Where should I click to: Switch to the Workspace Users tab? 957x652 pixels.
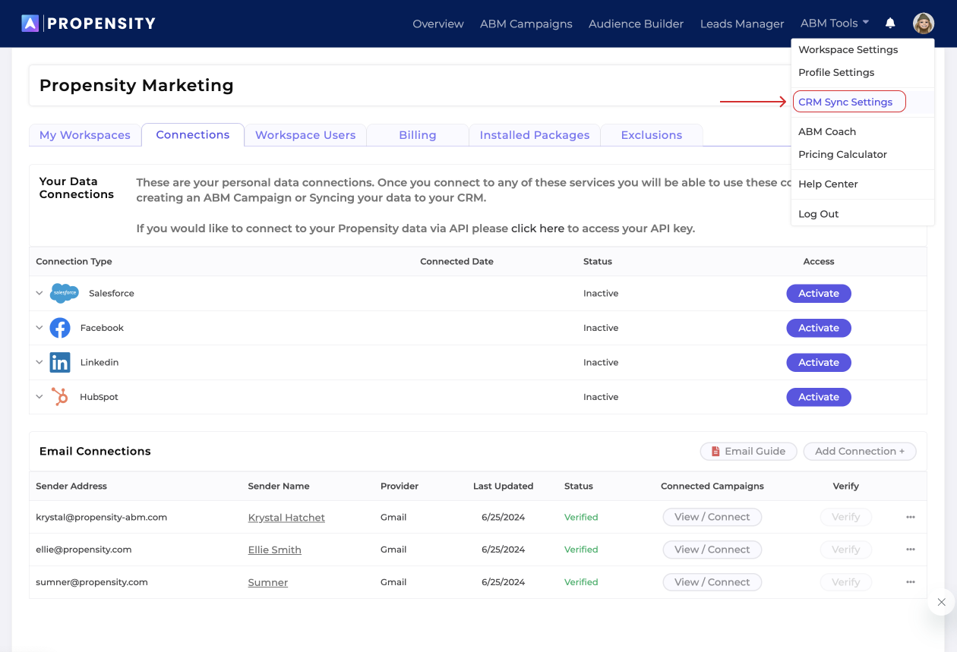[x=305, y=134]
